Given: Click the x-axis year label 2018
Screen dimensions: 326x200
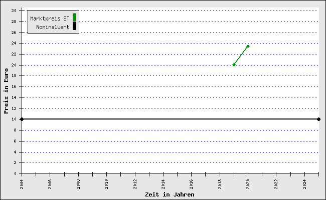Looking at the screenshot, I should pos(220,184).
